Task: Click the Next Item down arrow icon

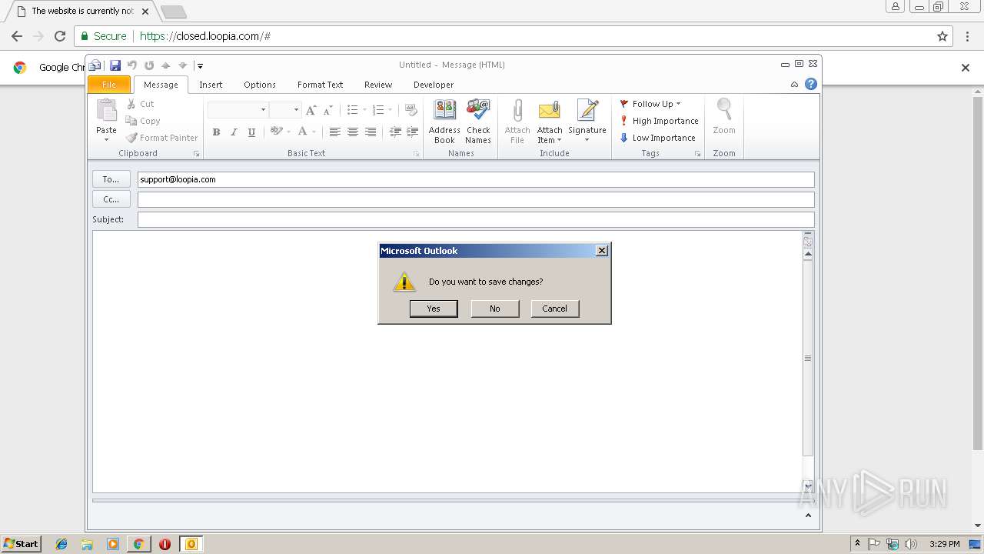Action: click(182, 65)
